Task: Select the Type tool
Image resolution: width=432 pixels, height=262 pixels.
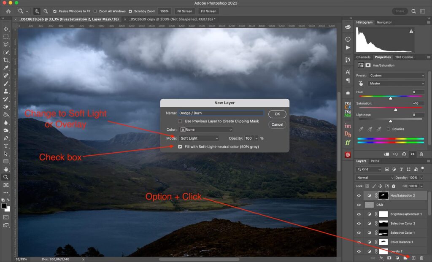Action: pyautogui.click(x=6, y=146)
